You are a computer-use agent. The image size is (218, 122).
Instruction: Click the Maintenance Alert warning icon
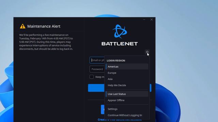coord(22,26)
